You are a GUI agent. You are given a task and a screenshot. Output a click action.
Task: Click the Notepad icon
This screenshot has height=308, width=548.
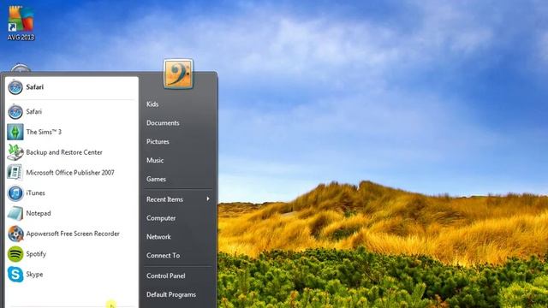tap(15, 213)
